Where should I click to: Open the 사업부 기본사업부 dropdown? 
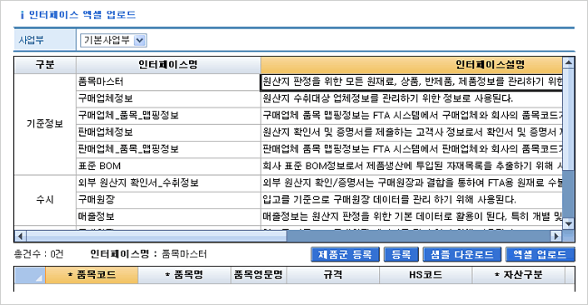113,40
